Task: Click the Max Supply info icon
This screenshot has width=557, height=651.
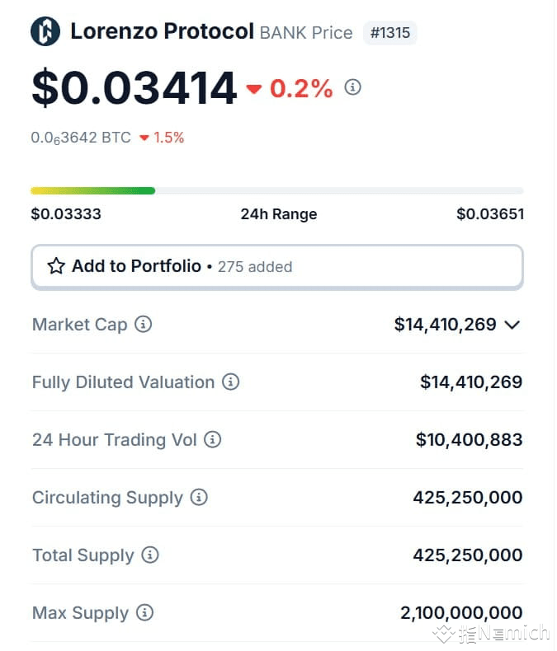Action: 144,612
